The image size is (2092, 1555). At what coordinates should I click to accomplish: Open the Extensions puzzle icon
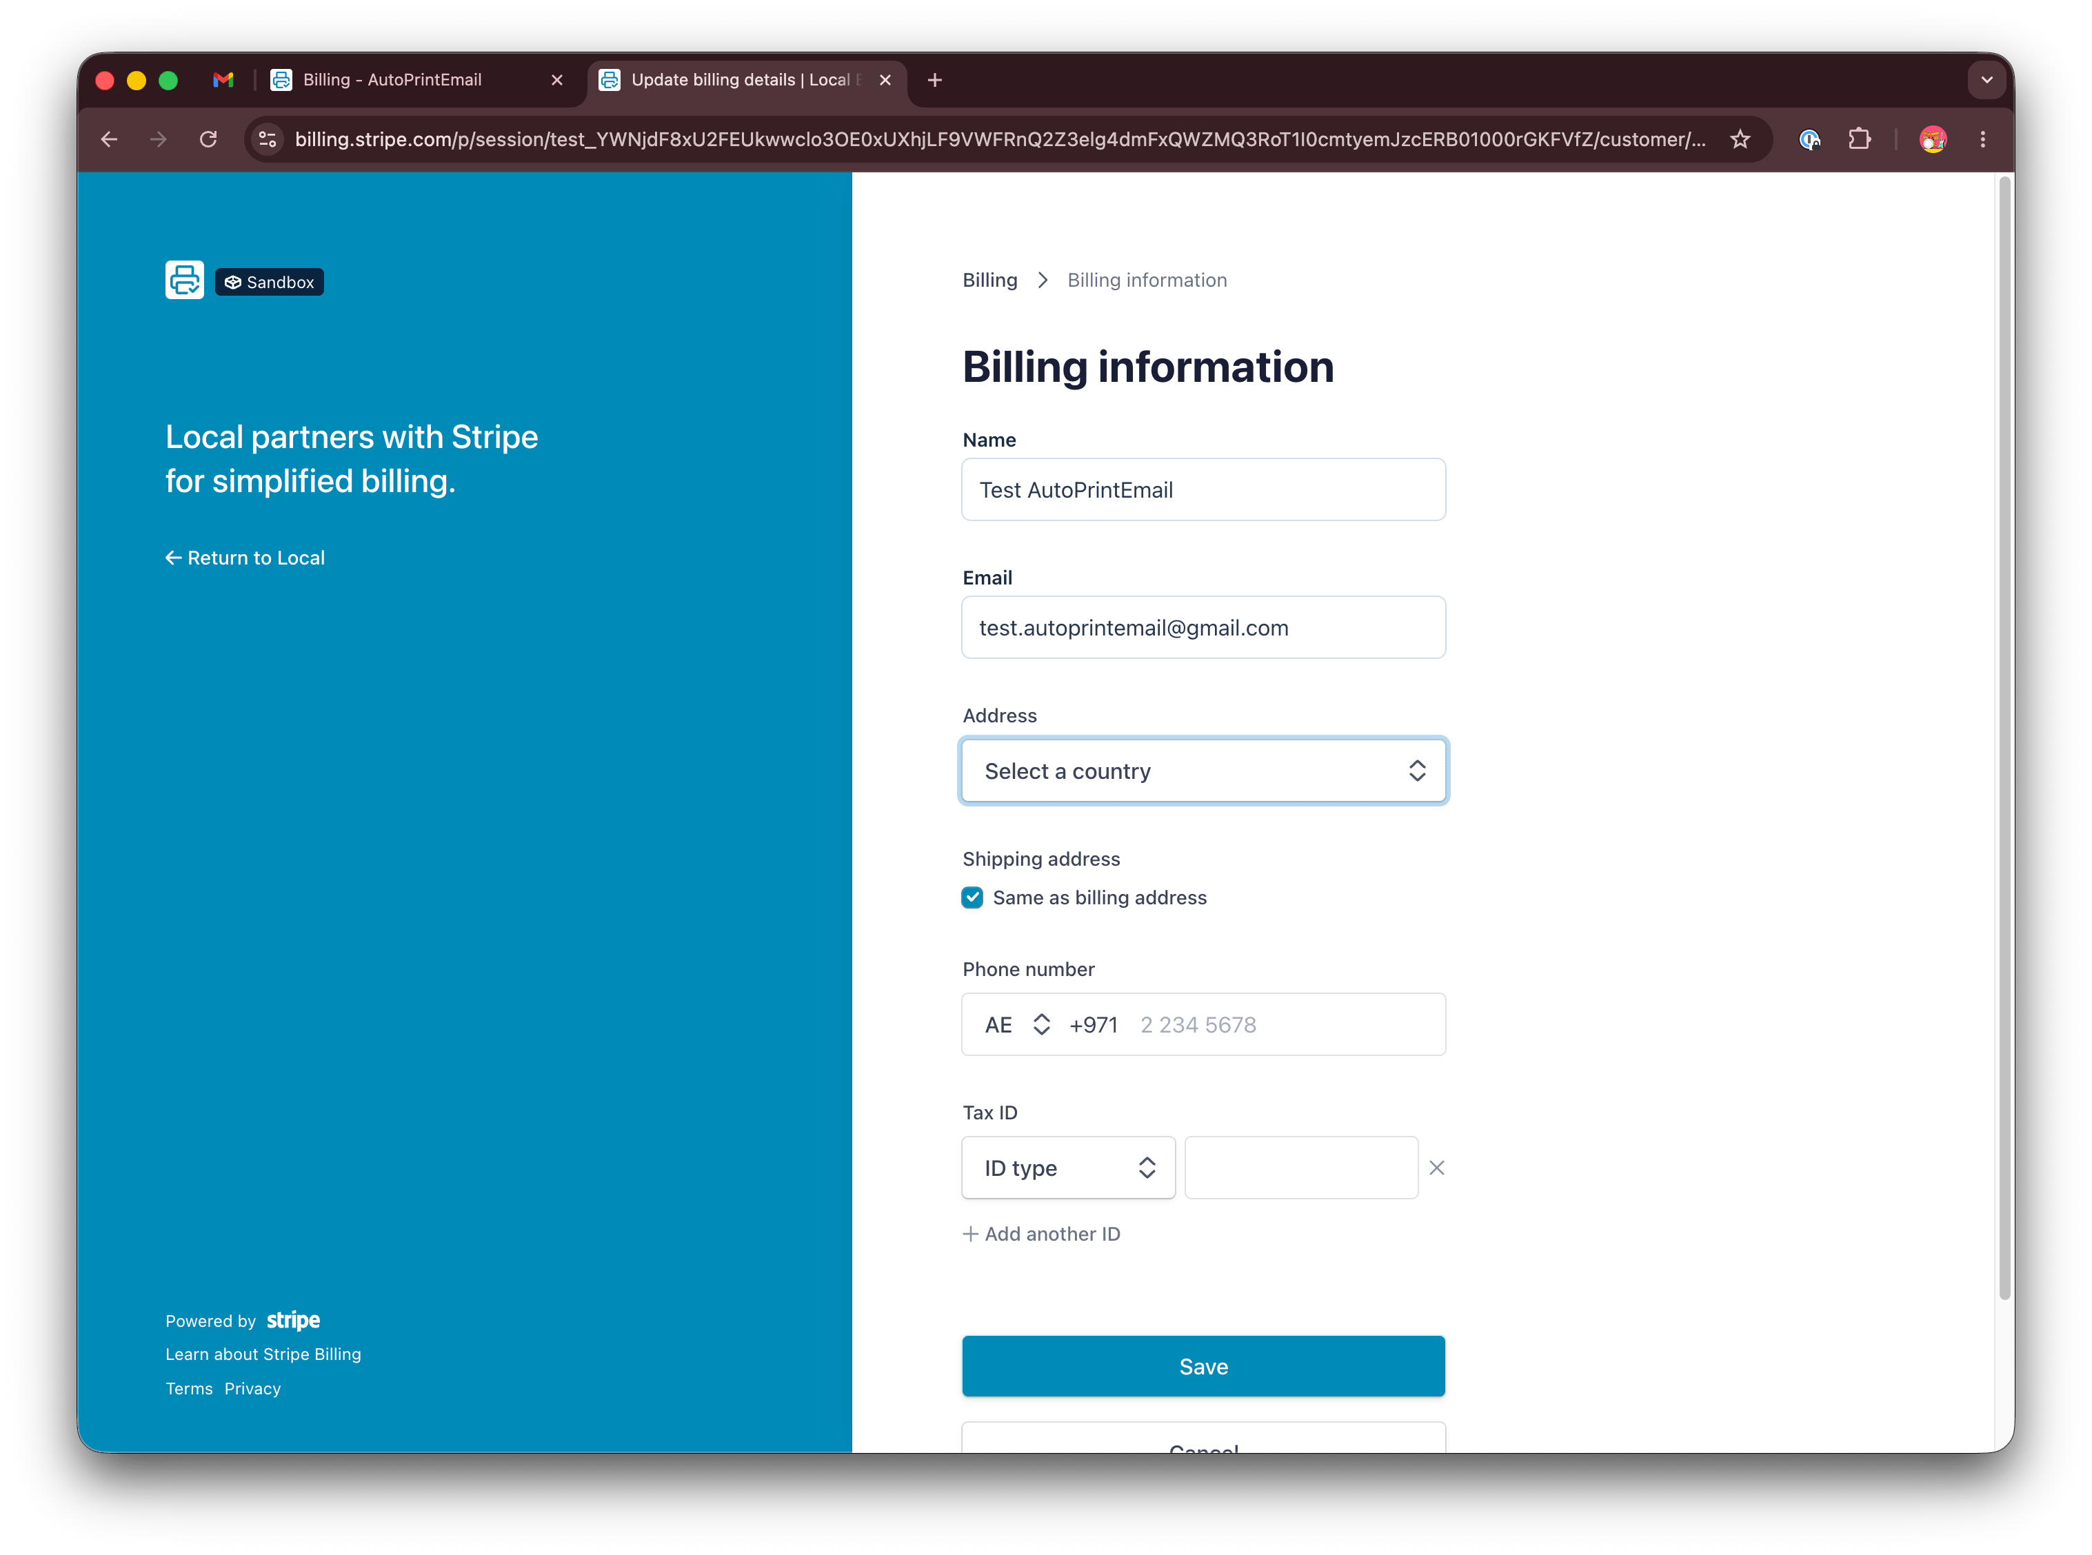point(1858,139)
